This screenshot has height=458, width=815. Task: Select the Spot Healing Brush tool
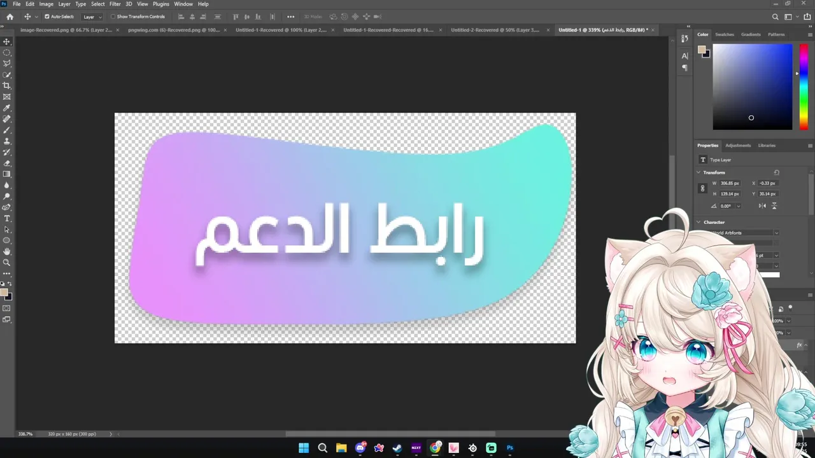tap(7, 119)
